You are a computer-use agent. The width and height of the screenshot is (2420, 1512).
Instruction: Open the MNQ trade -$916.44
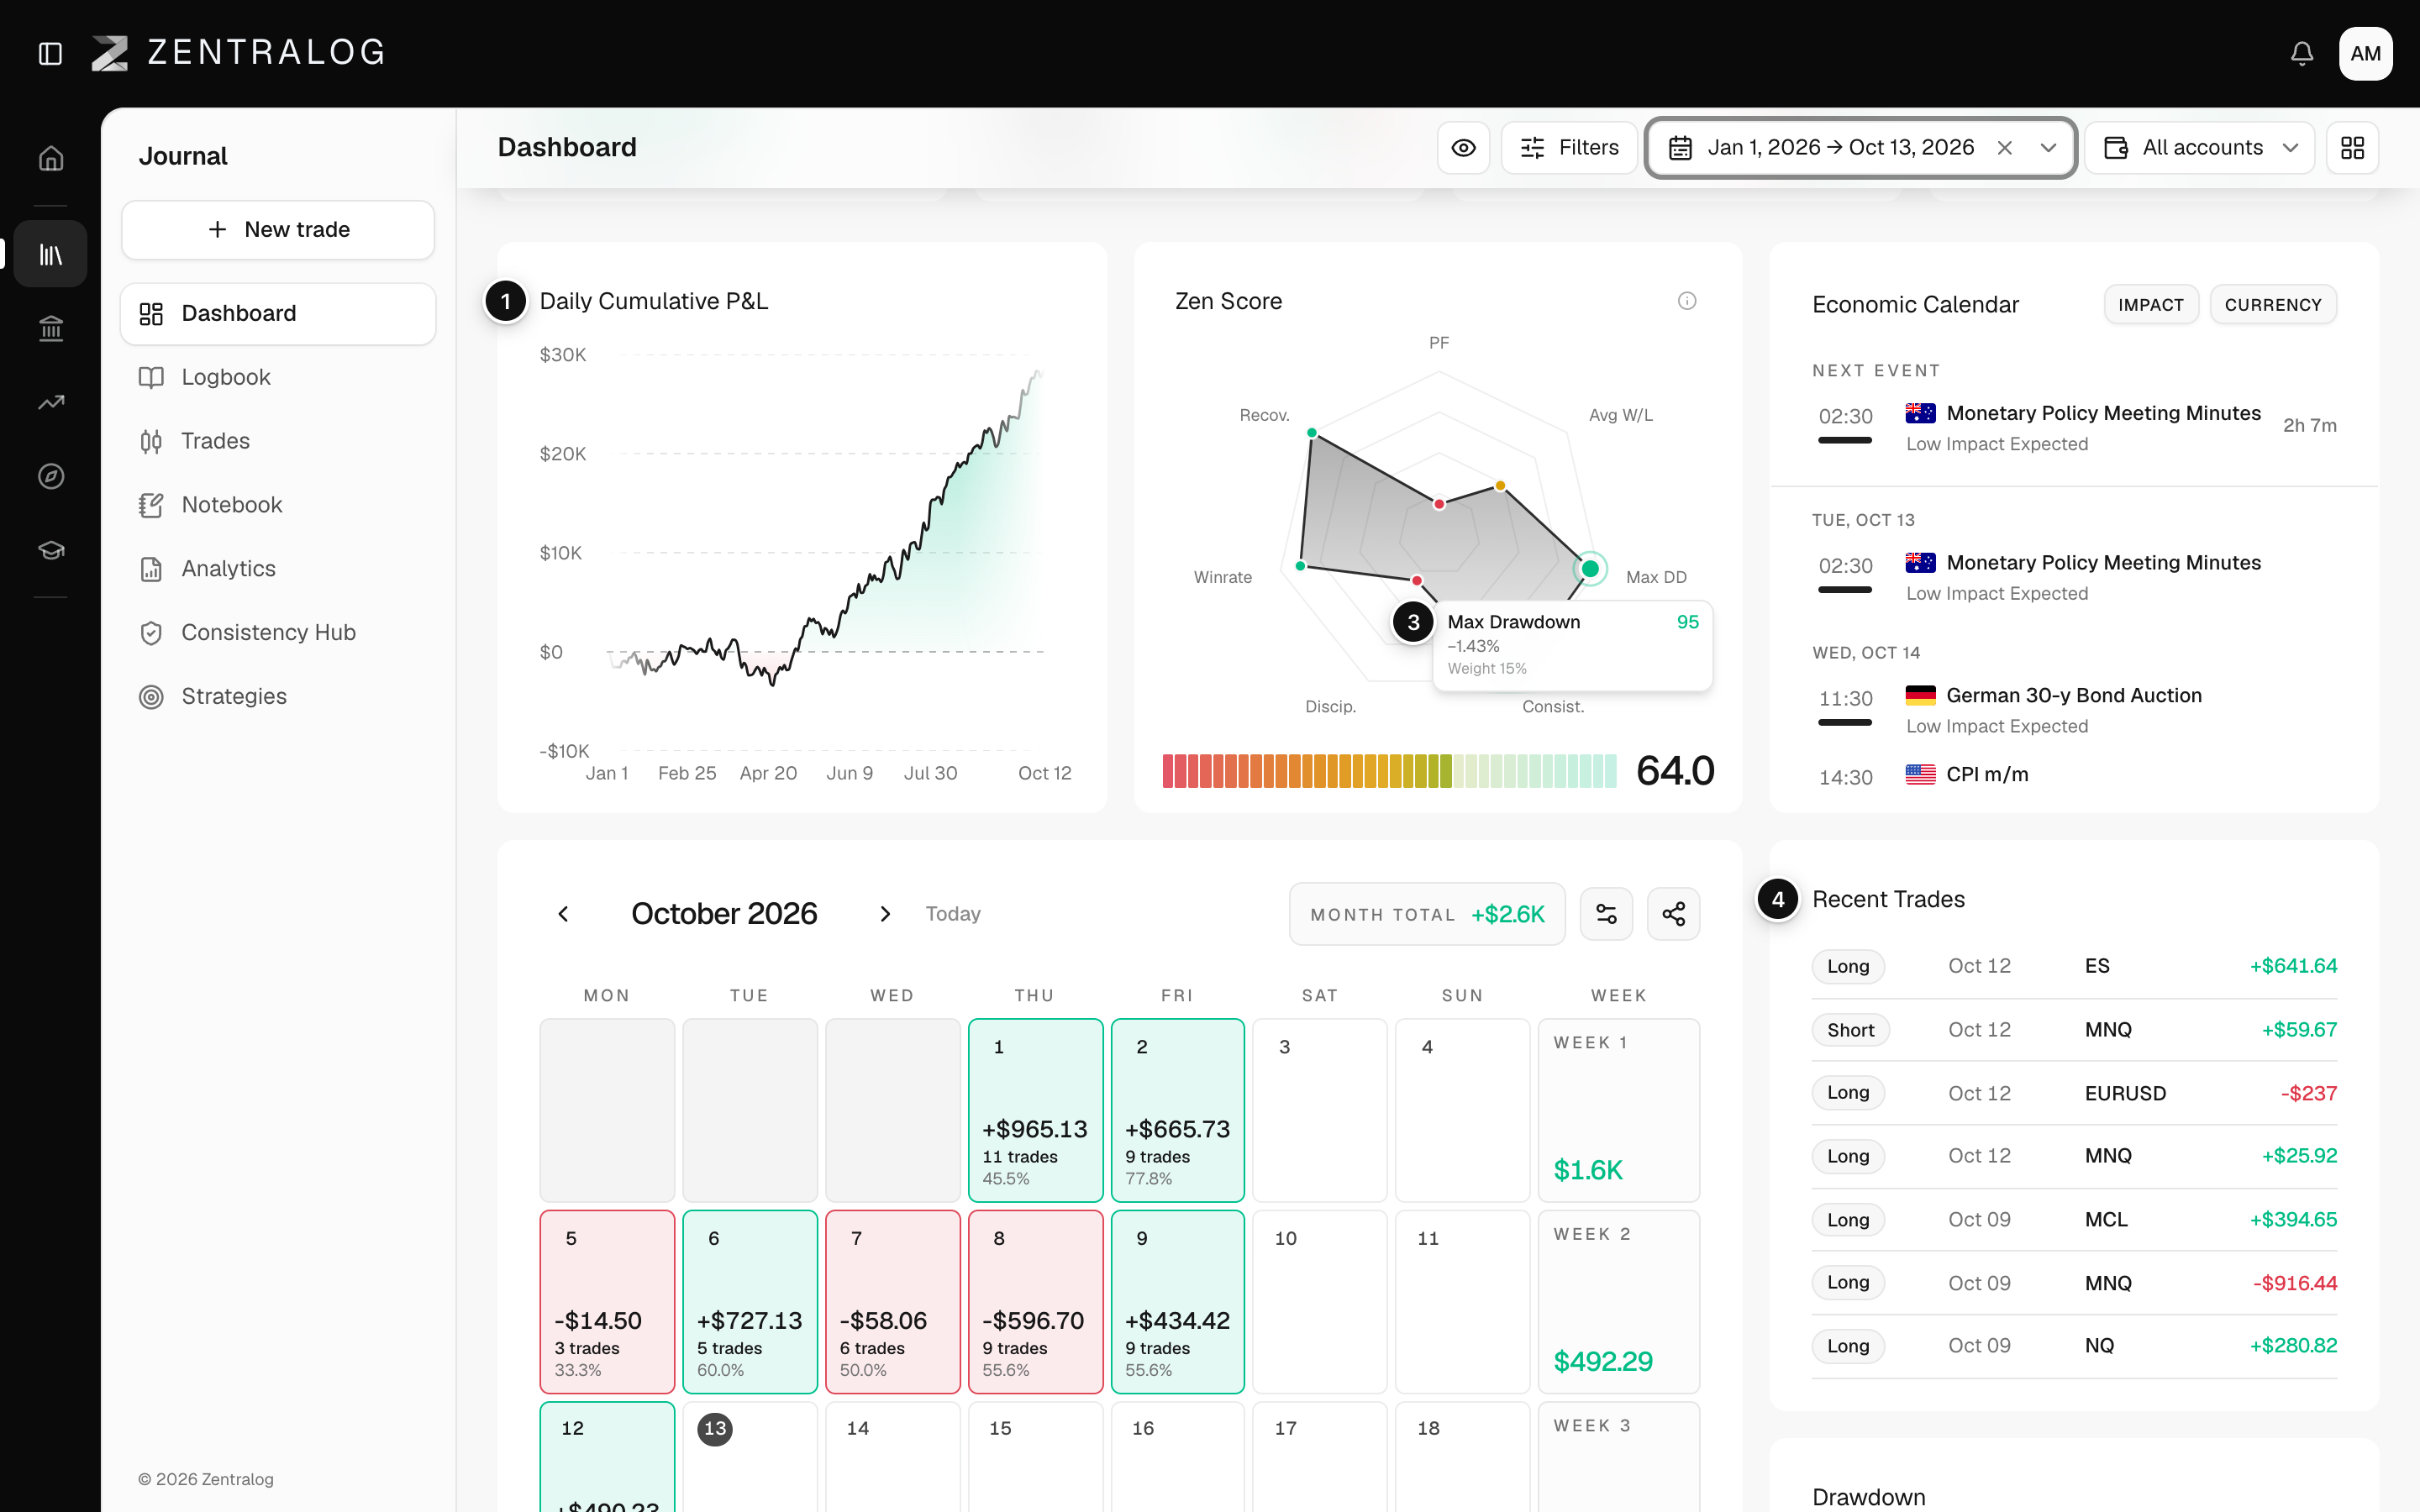click(2074, 1283)
